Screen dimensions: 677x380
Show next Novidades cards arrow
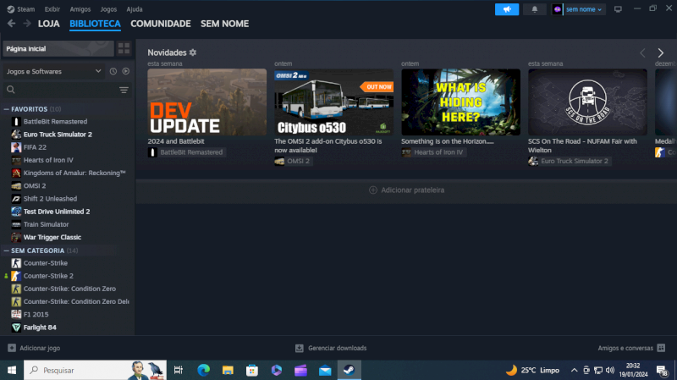pyautogui.click(x=661, y=52)
